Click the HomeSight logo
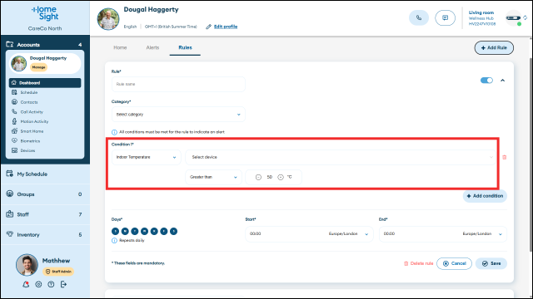Viewport: 533px width, 299px height. [45, 13]
